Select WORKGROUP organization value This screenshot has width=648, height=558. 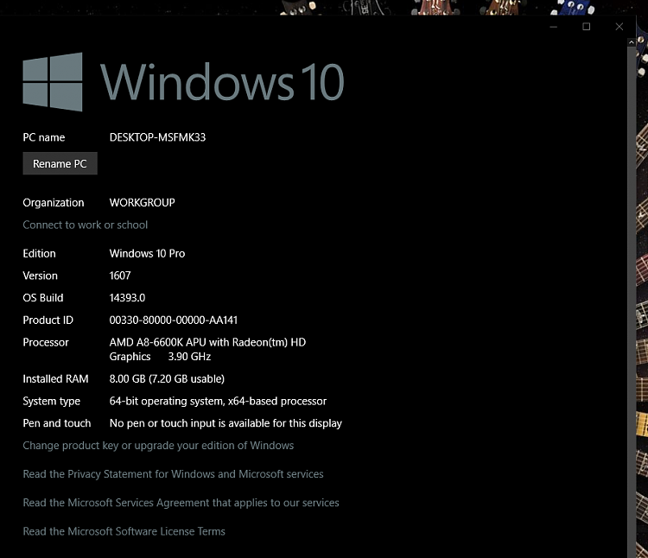[143, 202]
